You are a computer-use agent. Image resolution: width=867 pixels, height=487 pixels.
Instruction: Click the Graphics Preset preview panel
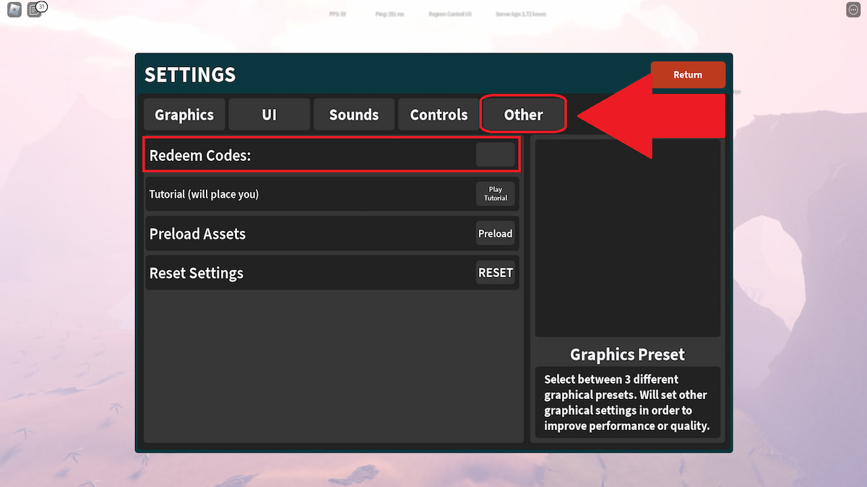click(x=627, y=237)
